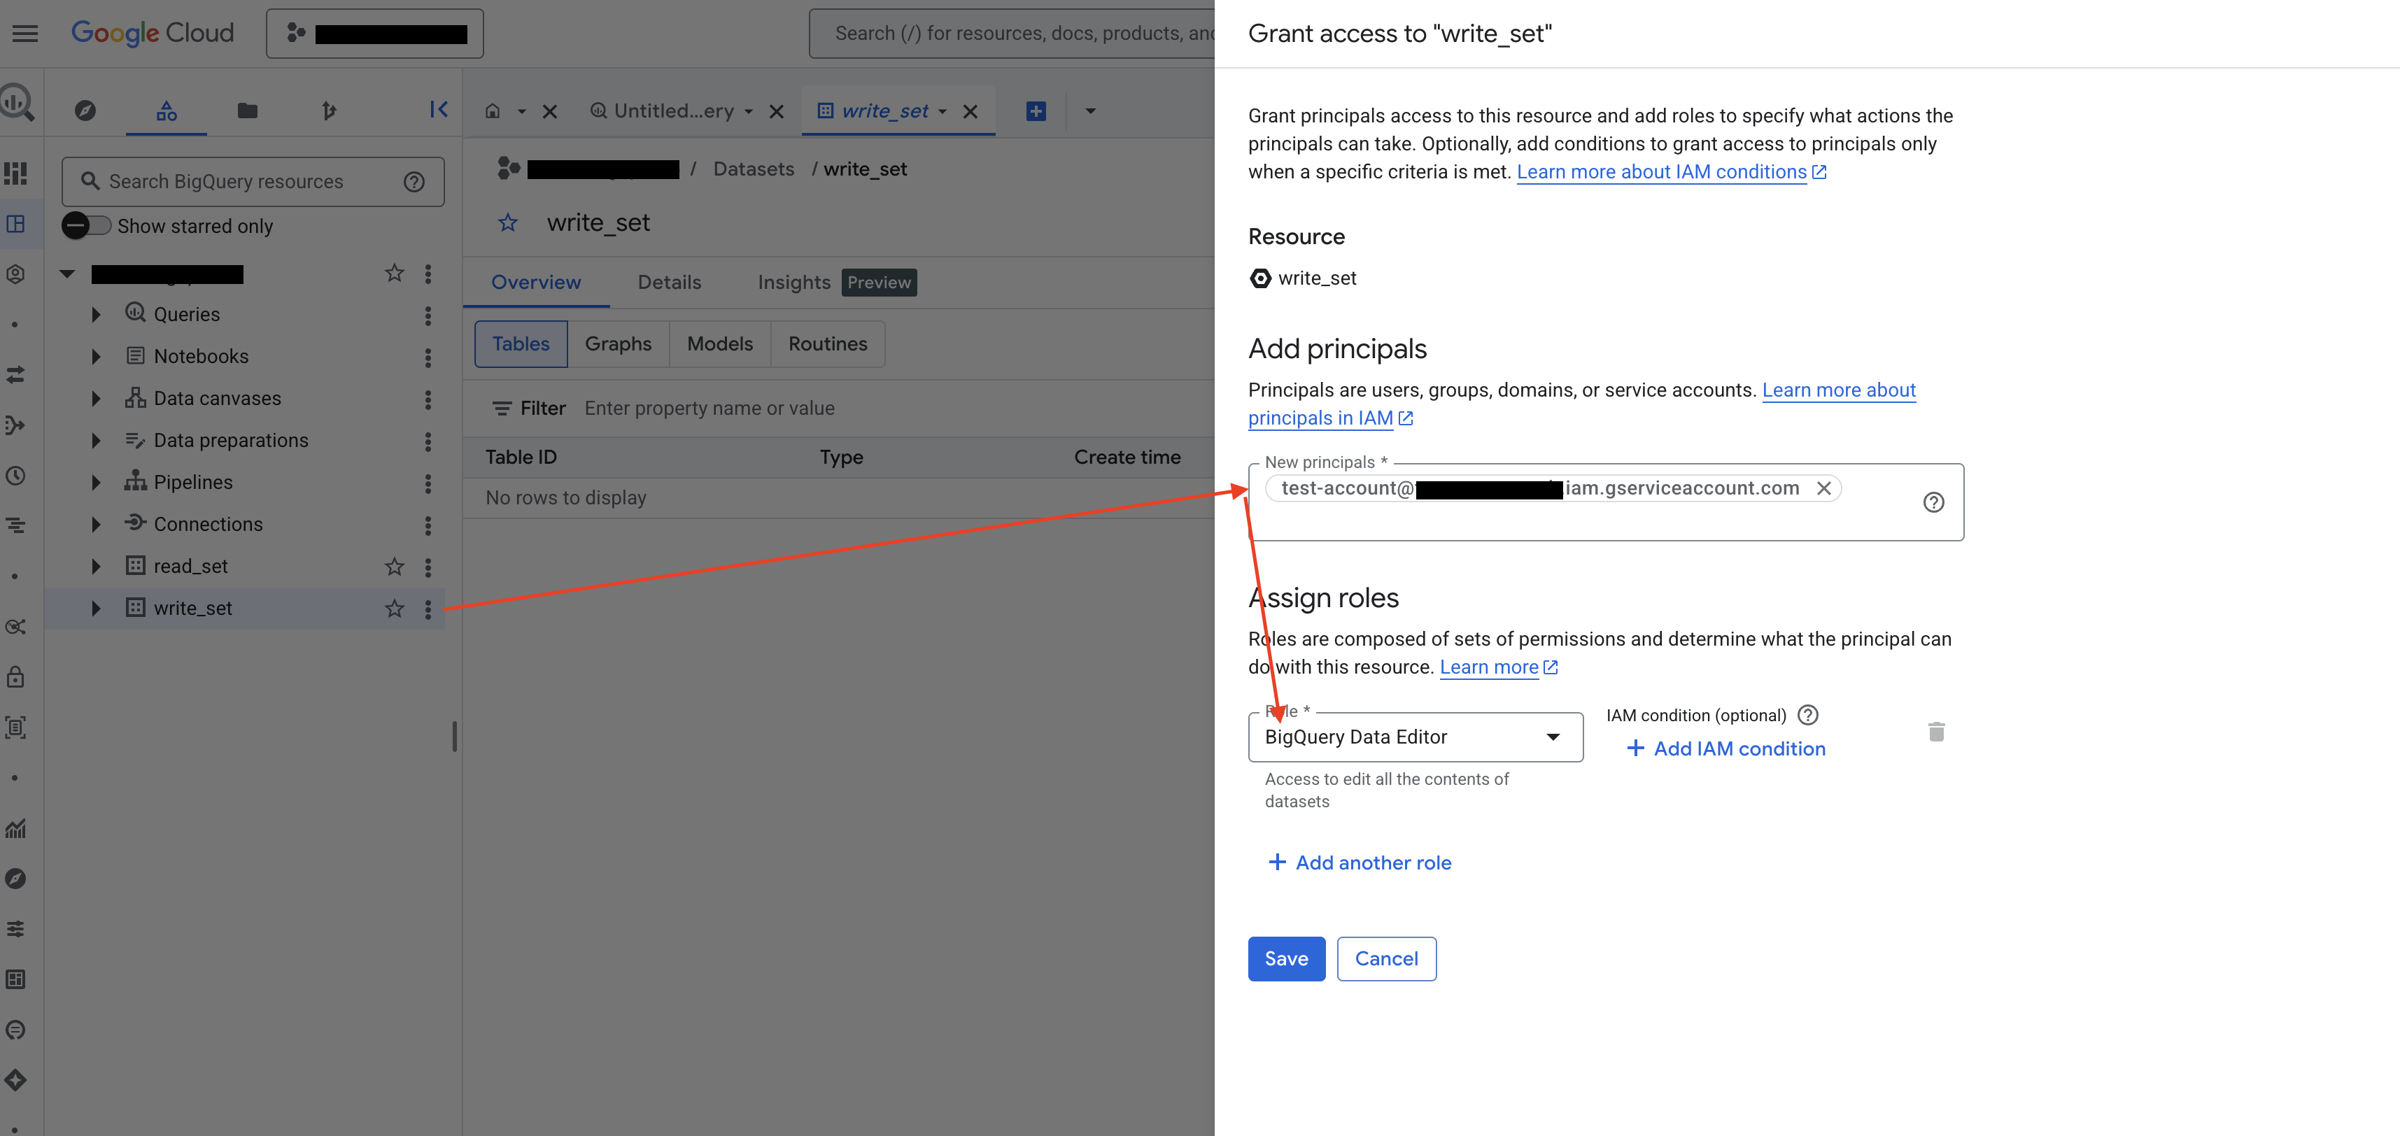Open help icon beside New principals field
The image size is (2400, 1136).
click(x=1933, y=503)
